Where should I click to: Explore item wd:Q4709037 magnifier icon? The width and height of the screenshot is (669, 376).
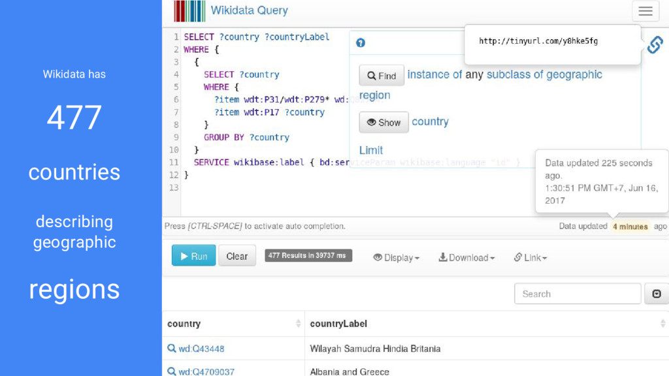pyautogui.click(x=172, y=371)
